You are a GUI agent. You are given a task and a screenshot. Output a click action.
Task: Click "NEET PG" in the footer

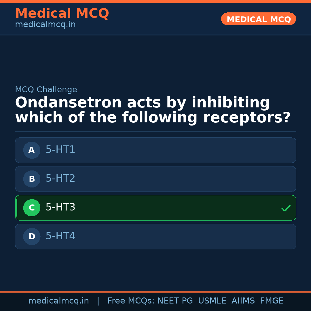click(x=175, y=301)
